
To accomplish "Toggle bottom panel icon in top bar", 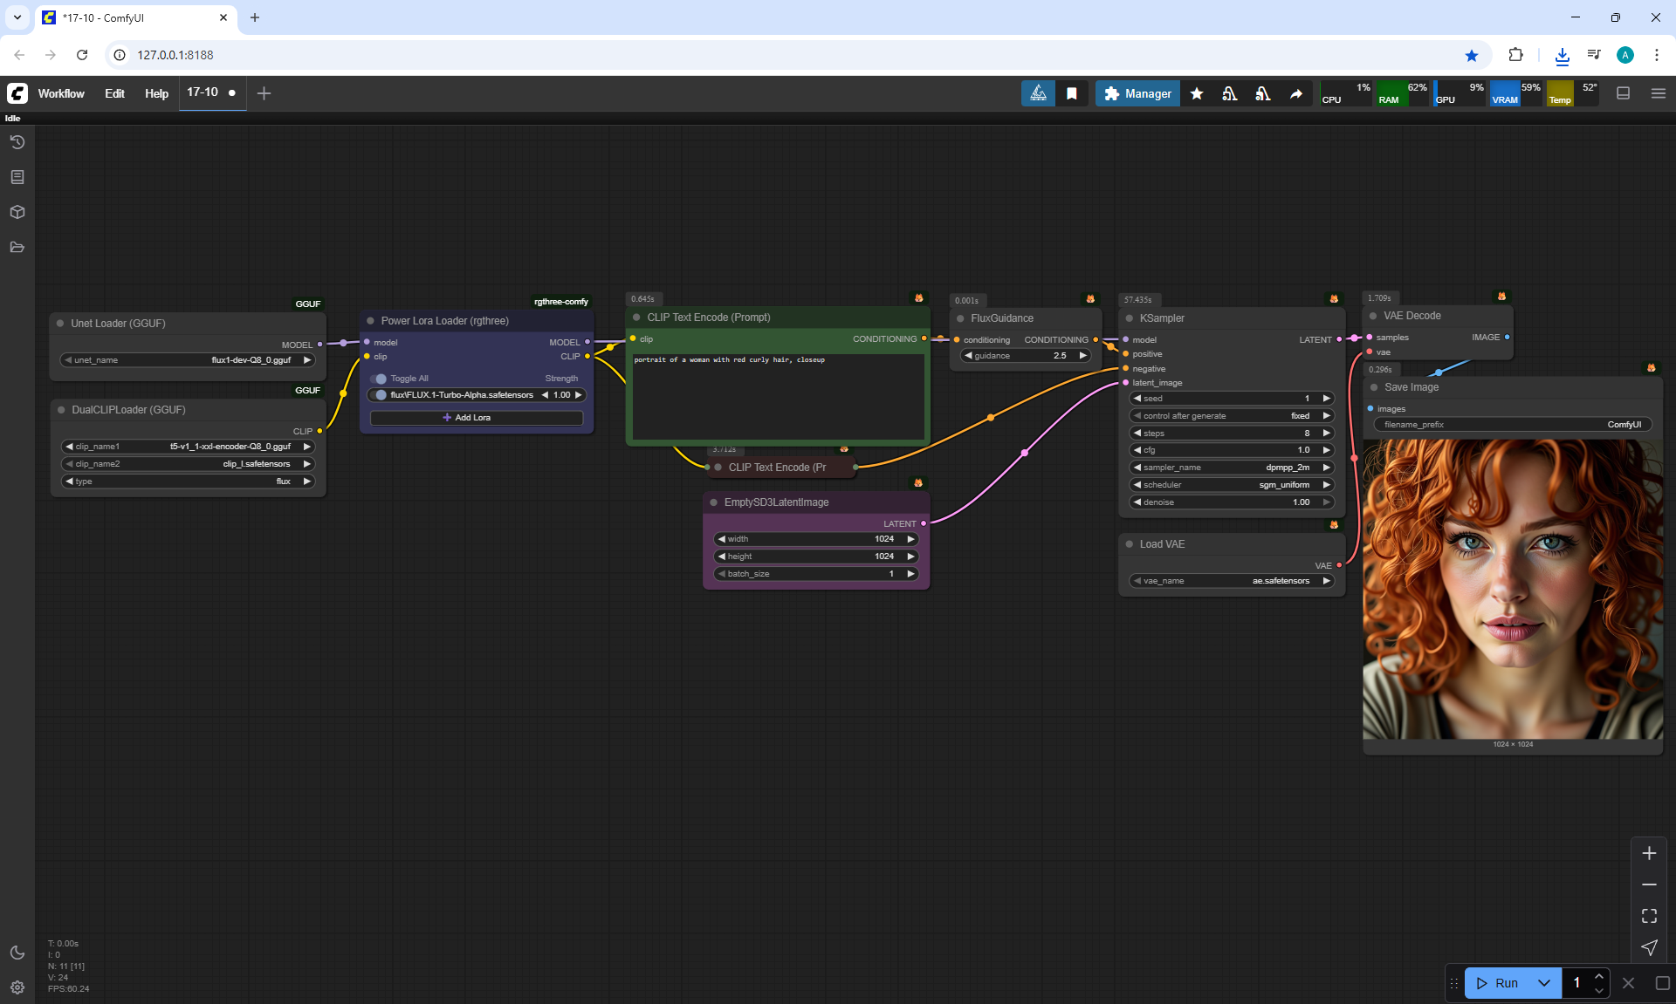I will pos(1623,93).
